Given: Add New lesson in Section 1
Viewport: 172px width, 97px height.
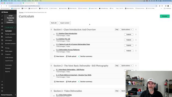Looking at the screenshot, I should click(x=59, y=56).
